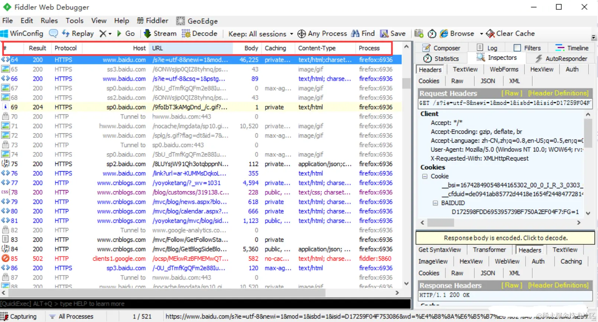This screenshot has height=322, width=598.
Task: Click the request headers horizontal scrollbar thumb
Action: click(x=440, y=222)
